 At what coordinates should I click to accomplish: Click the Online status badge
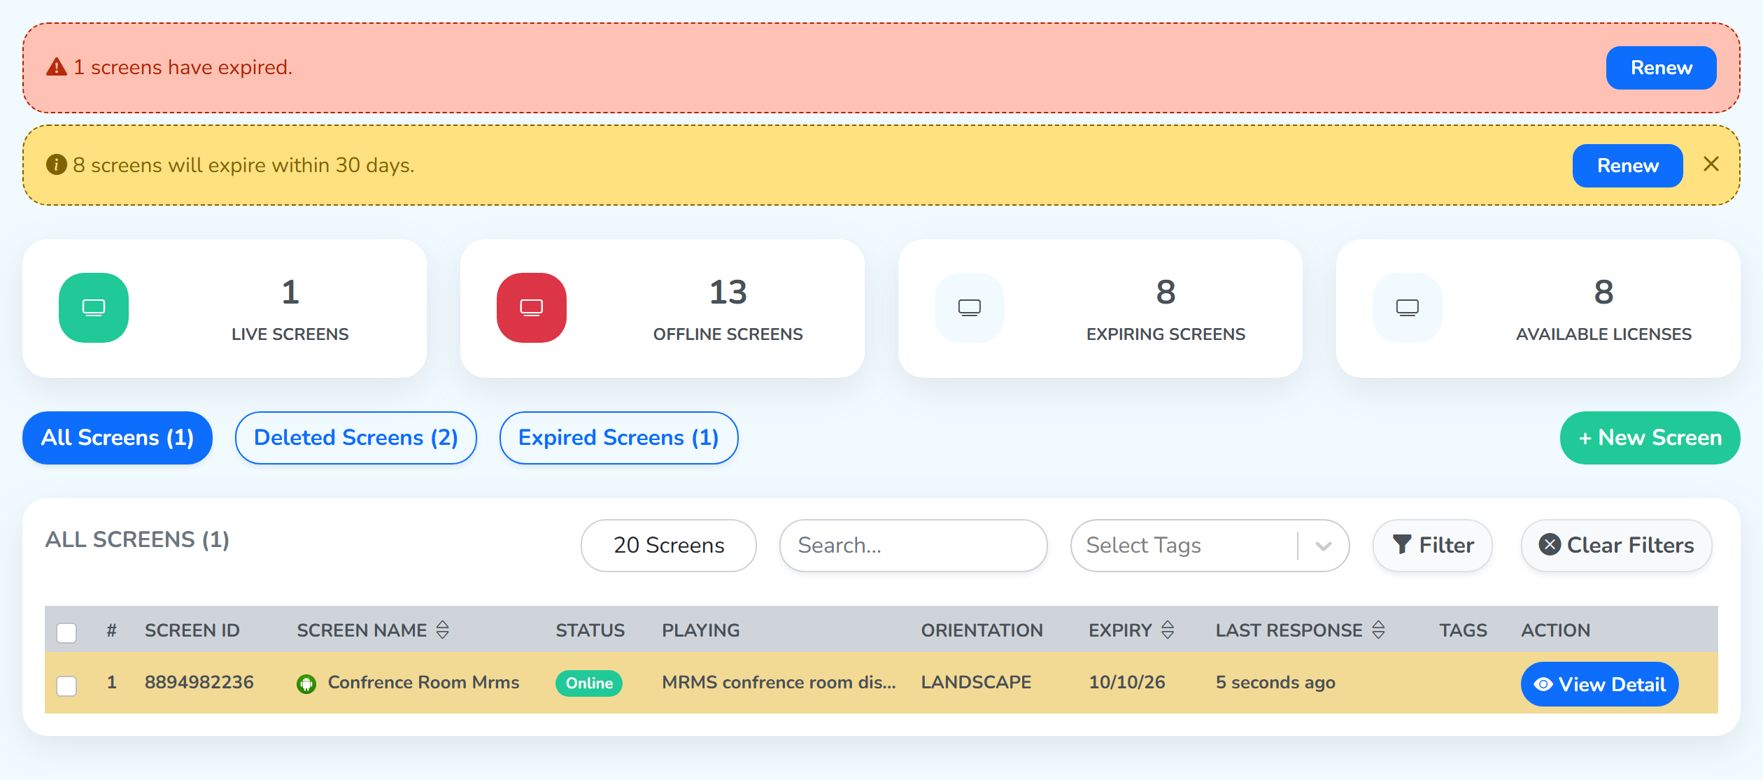click(x=589, y=683)
